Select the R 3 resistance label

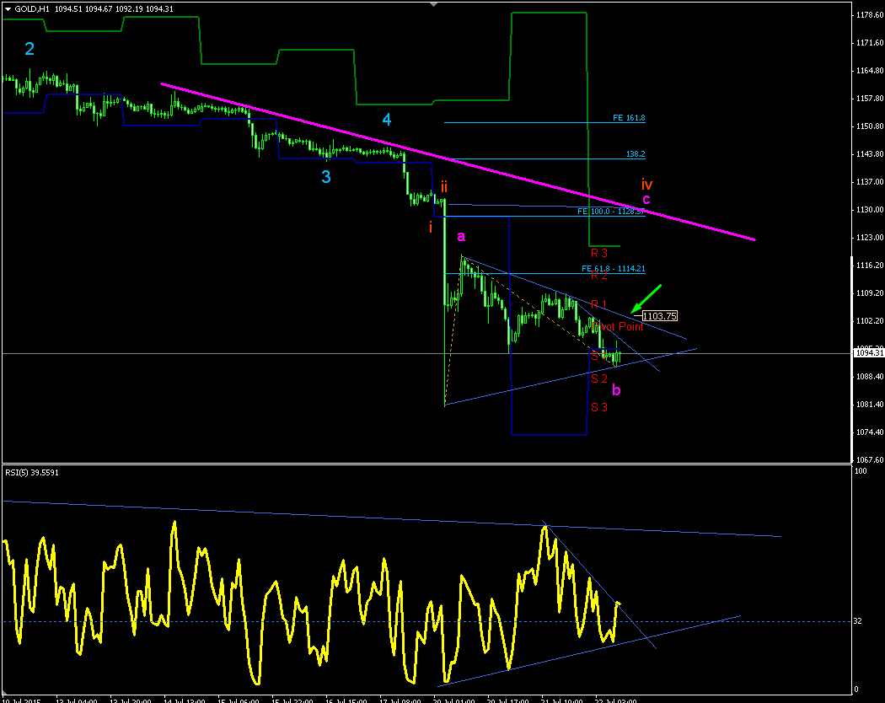pos(599,253)
